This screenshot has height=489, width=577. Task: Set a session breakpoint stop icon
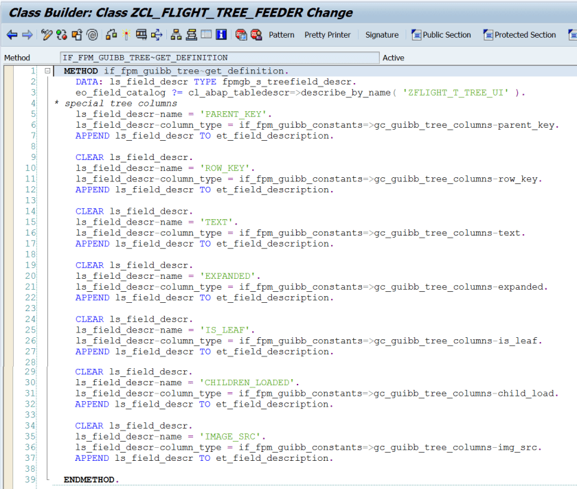pos(241,35)
